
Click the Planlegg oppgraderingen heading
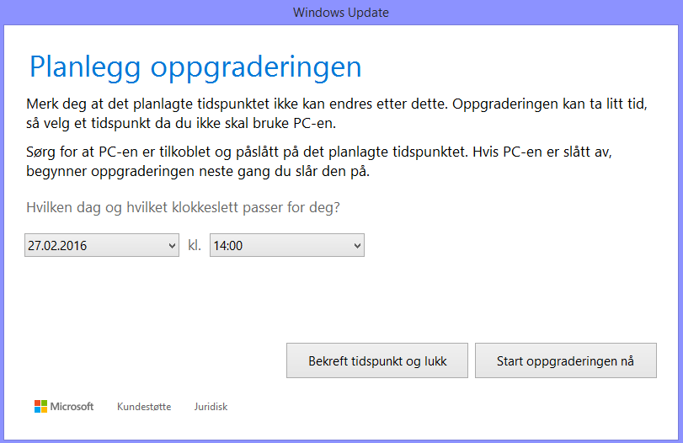(195, 67)
